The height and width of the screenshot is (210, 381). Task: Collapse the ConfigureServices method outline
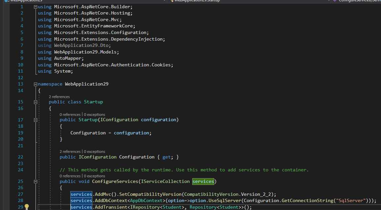36,182
